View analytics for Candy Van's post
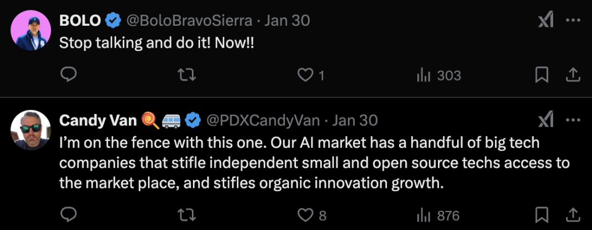592x230 pixels. (x=423, y=215)
